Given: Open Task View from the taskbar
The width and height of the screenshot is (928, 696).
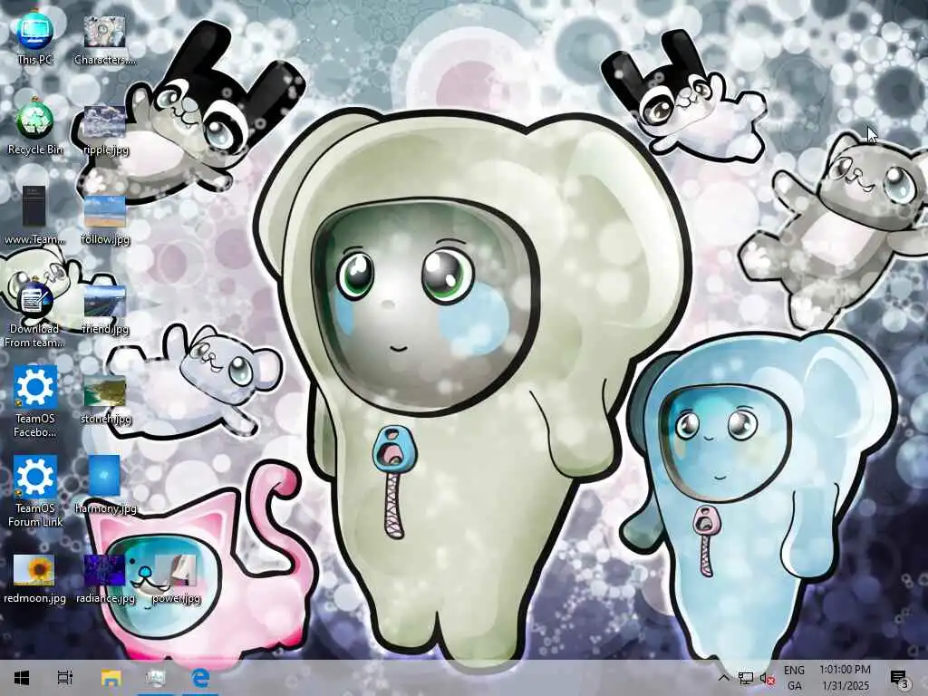Looking at the screenshot, I should tap(65, 678).
